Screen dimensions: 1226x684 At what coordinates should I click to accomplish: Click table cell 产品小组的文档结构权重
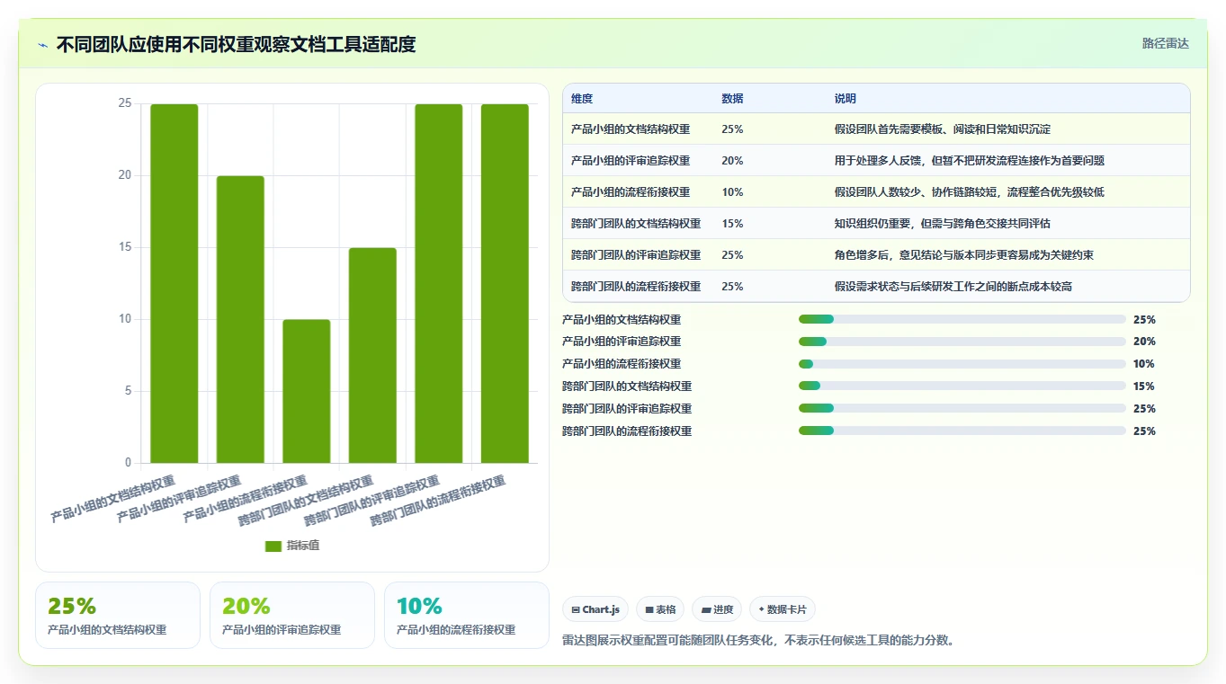click(x=631, y=129)
